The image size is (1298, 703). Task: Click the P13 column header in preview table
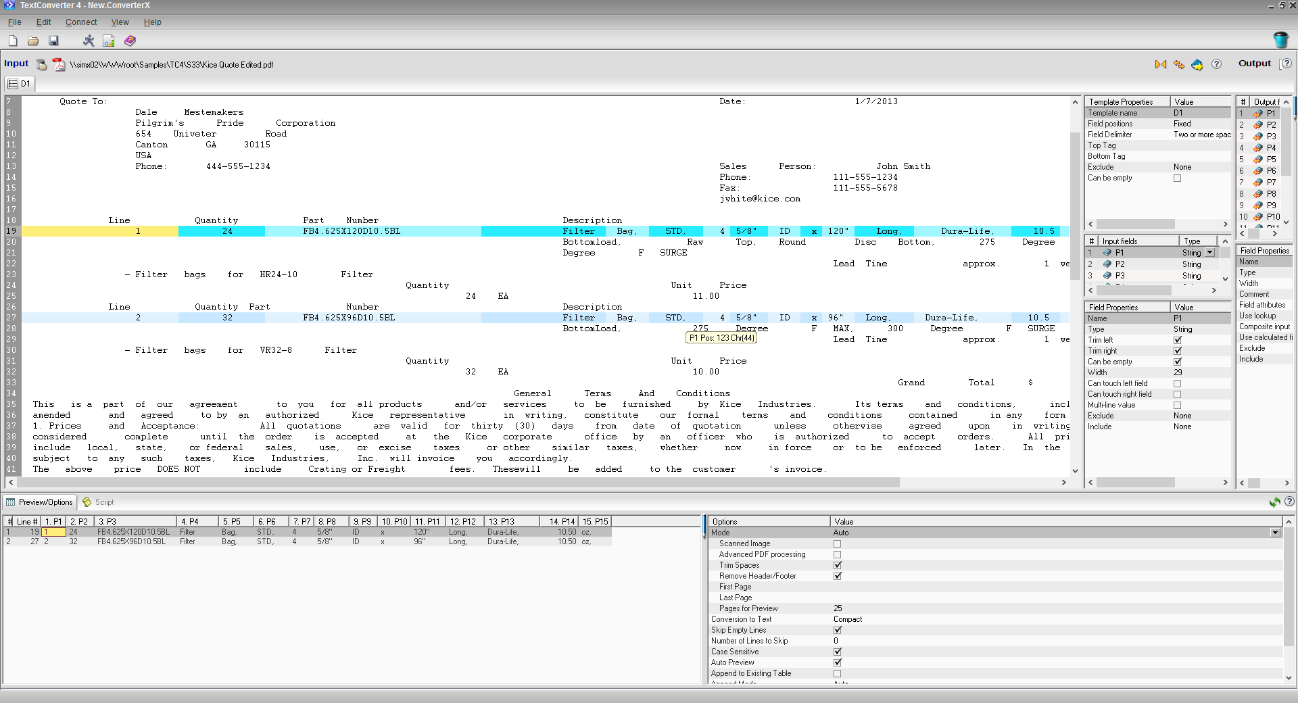[x=513, y=522]
